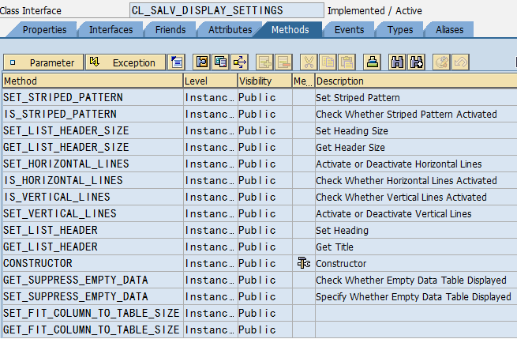Click the class name field CL_SALV_DISPLAY_SETTINGS
517x339 pixels.
pyautogui.click(x=227, y=10)
